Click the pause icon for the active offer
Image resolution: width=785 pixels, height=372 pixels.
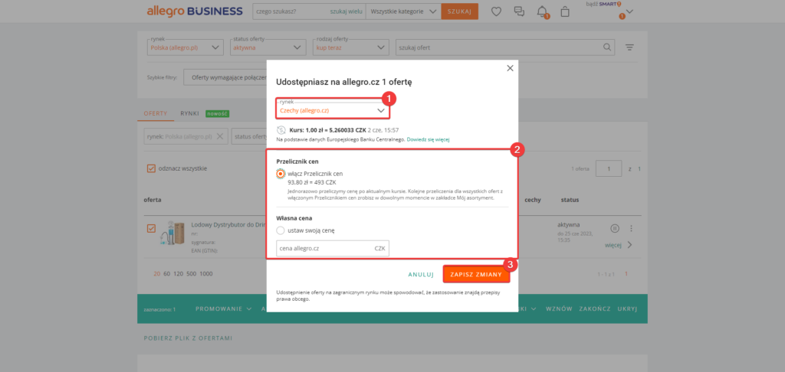(616, 229)
